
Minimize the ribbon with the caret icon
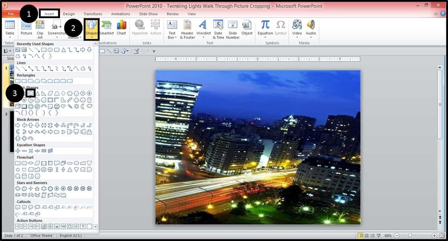pos(436,14)
